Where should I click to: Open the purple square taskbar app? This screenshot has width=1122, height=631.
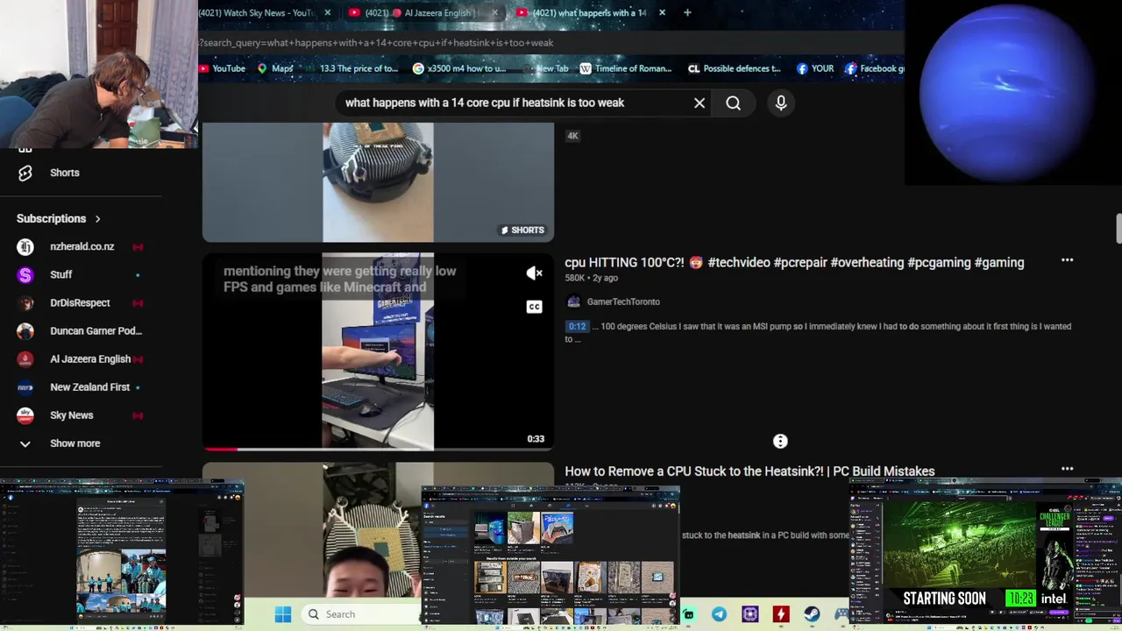tap(750, 614)
